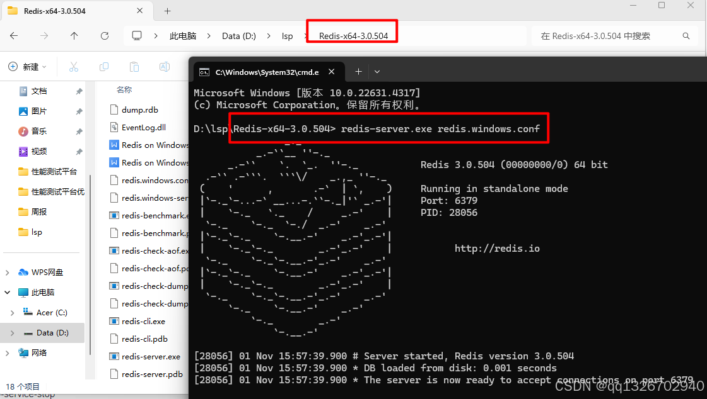This screenshot has height=399, width=707.
Task: Open the 性能测试平台 folder in sidebar
Action: (x=48, y=171)
